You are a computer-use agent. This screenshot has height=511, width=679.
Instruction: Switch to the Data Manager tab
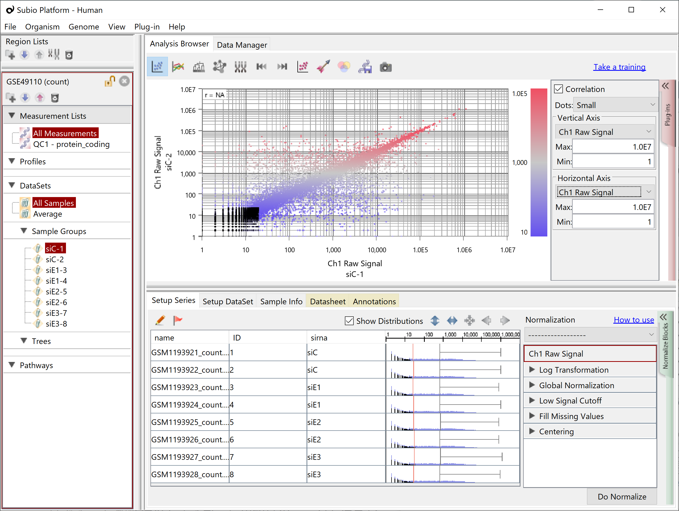point(242,45)
